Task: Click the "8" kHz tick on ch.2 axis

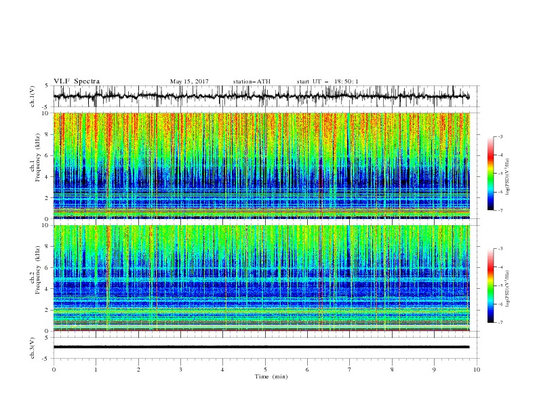Action: point(47,247)
